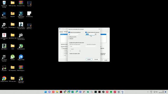Increase maximum memory with the spinner up arrow
Screen dimensions: 168x94
pos(96,34)
